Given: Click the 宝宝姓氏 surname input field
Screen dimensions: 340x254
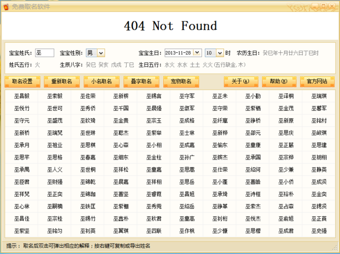Looking at the screenshot, I should coord(45,53).
